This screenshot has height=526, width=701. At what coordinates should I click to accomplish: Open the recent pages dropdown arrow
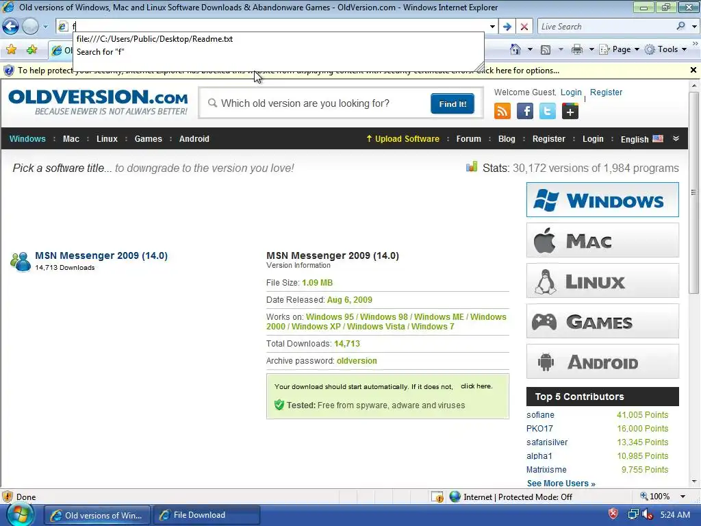(46, 27)
